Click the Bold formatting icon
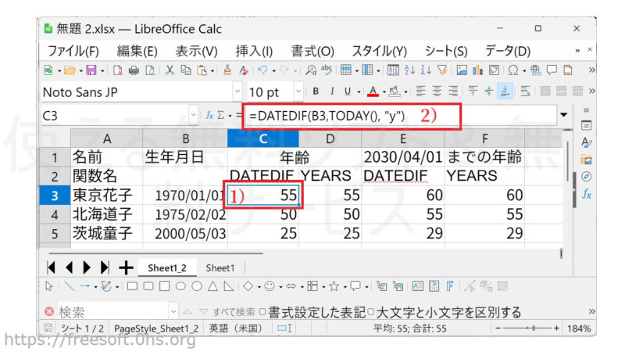625x352 pixels. [x=316, y=92]
